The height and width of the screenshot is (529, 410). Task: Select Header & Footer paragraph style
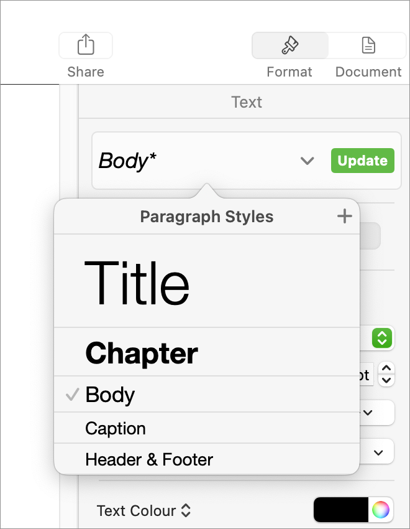pos(207,459)
